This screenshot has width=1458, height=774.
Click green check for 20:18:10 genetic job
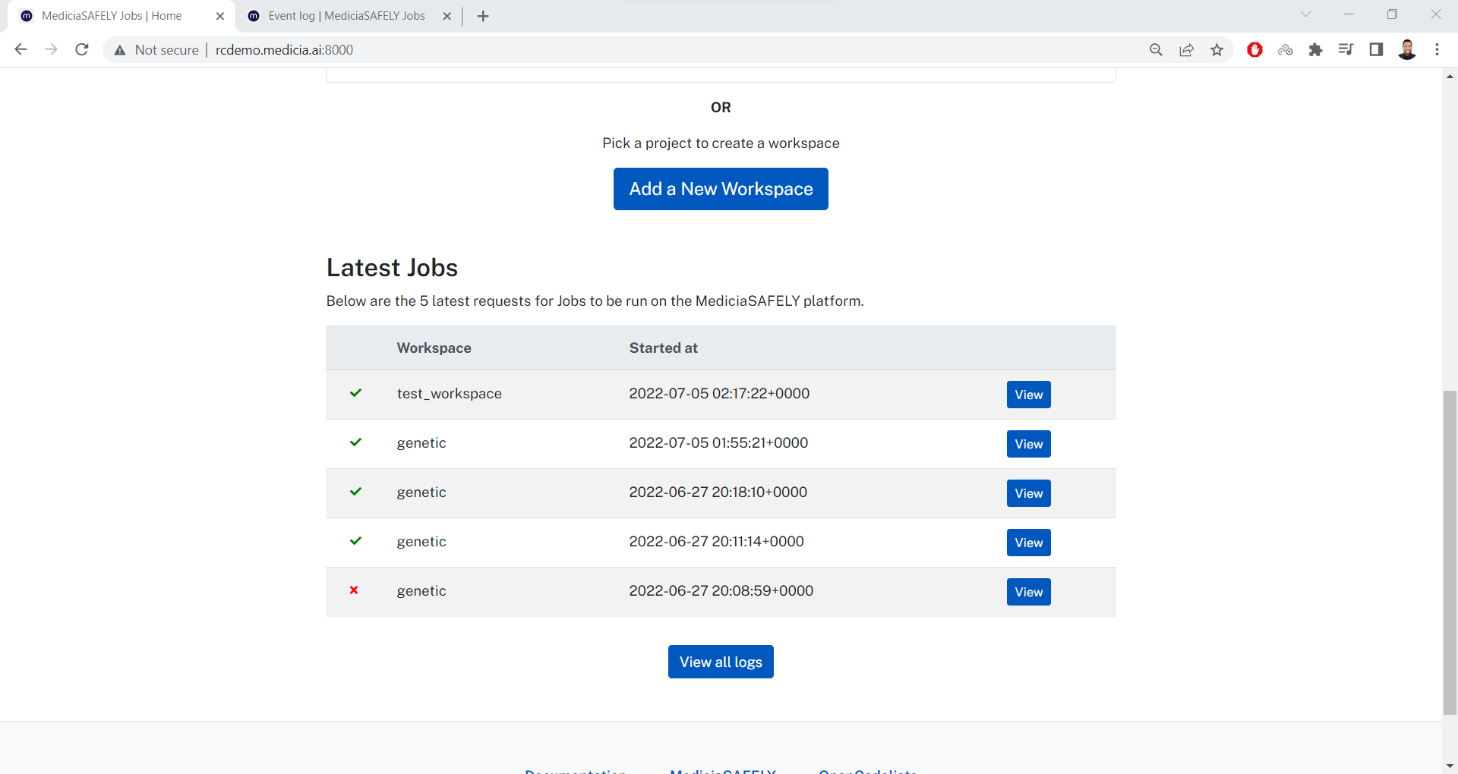click(x=355, y=492)
